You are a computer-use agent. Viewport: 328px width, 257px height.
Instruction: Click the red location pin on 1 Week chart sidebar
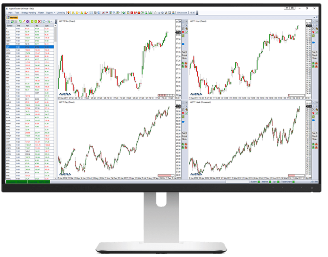tap(313, 113)
